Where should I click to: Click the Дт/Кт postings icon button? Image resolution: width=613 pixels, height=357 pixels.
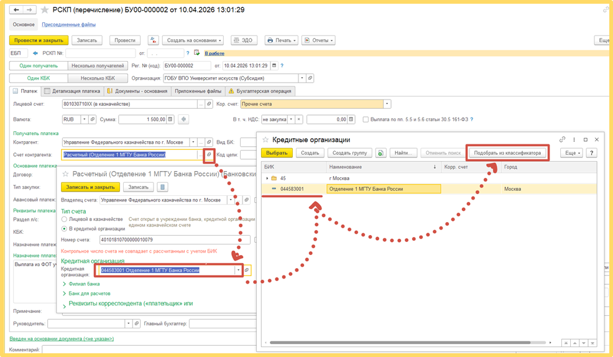pyautogui.click(x=153, y=40)
